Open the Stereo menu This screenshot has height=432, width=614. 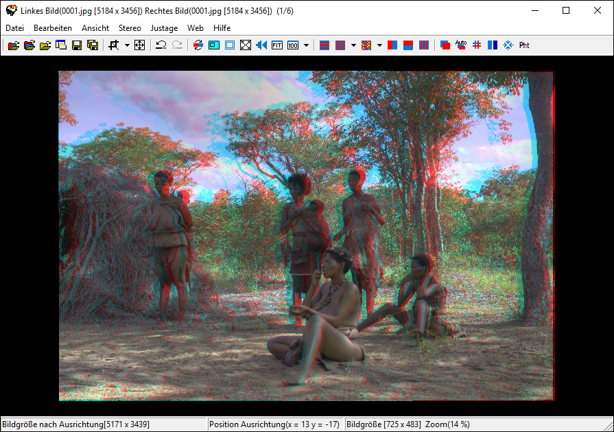[x=130, y=28]
